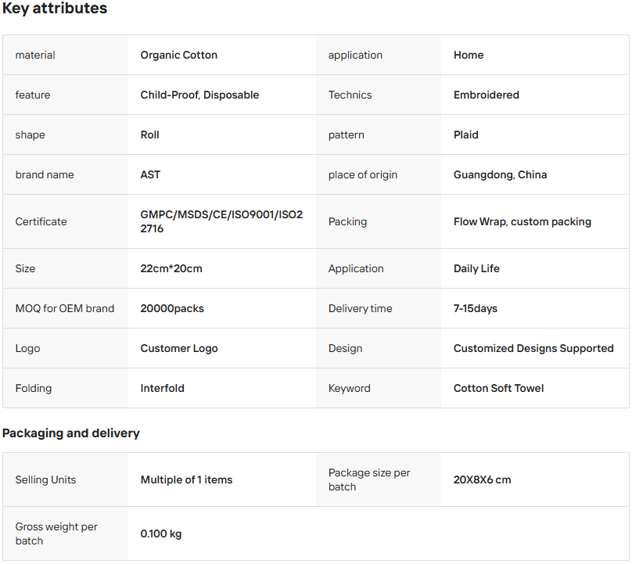The width and height of the screenshot is (632, 564).
Task: Click the "AST" brand name value
Action: (x=150, y=174)
